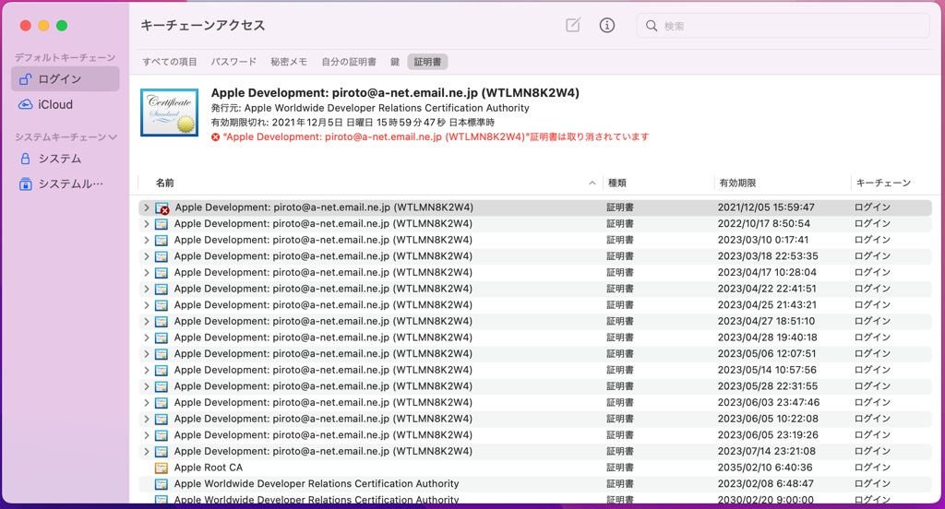The width and height of the screenshot is (945, 509).
Task: Click the Apple Root CA certificate icon
Action: point(161,468)
